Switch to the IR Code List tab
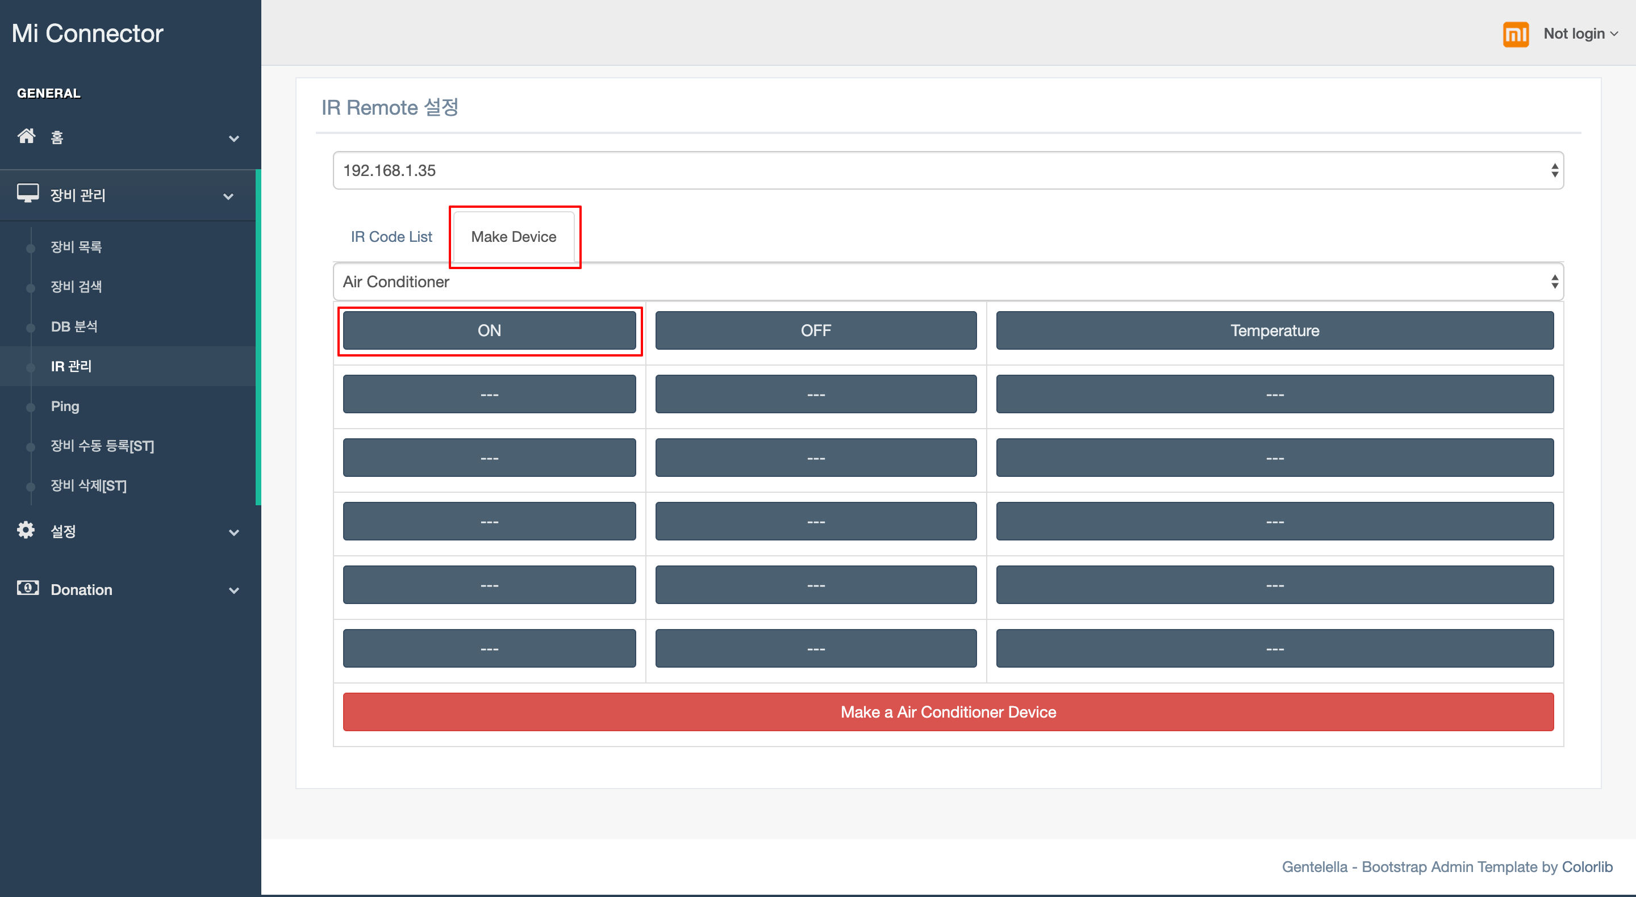The height and width of the screenshot is (897, 1636). (391, 237)
